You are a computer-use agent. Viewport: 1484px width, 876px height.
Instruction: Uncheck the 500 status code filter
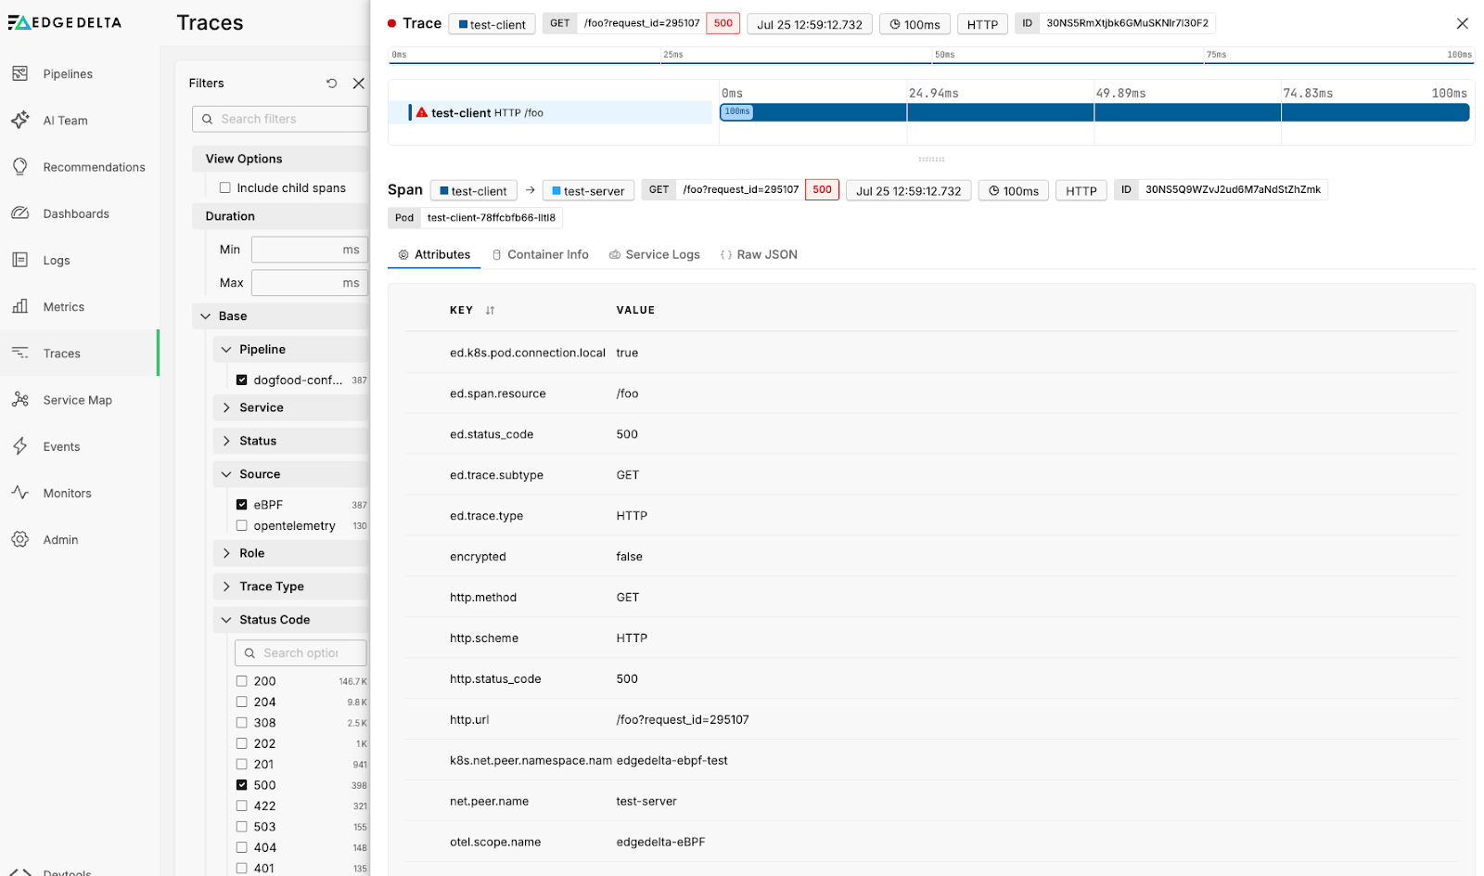(241, 785)
